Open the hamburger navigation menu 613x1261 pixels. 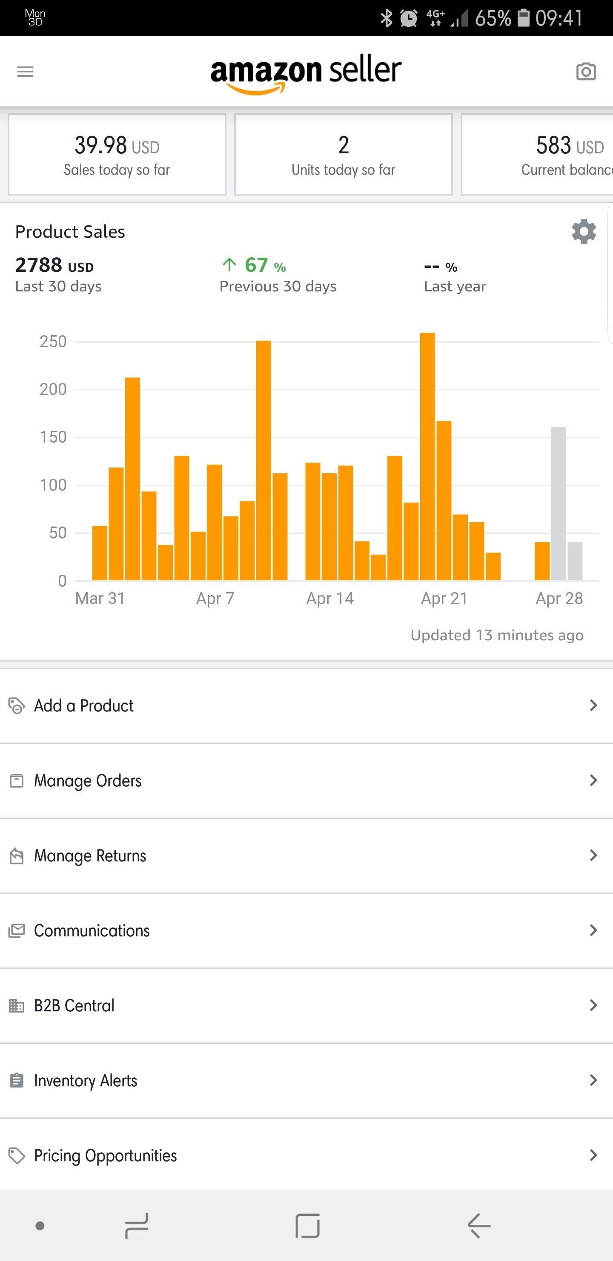[25, 72]
